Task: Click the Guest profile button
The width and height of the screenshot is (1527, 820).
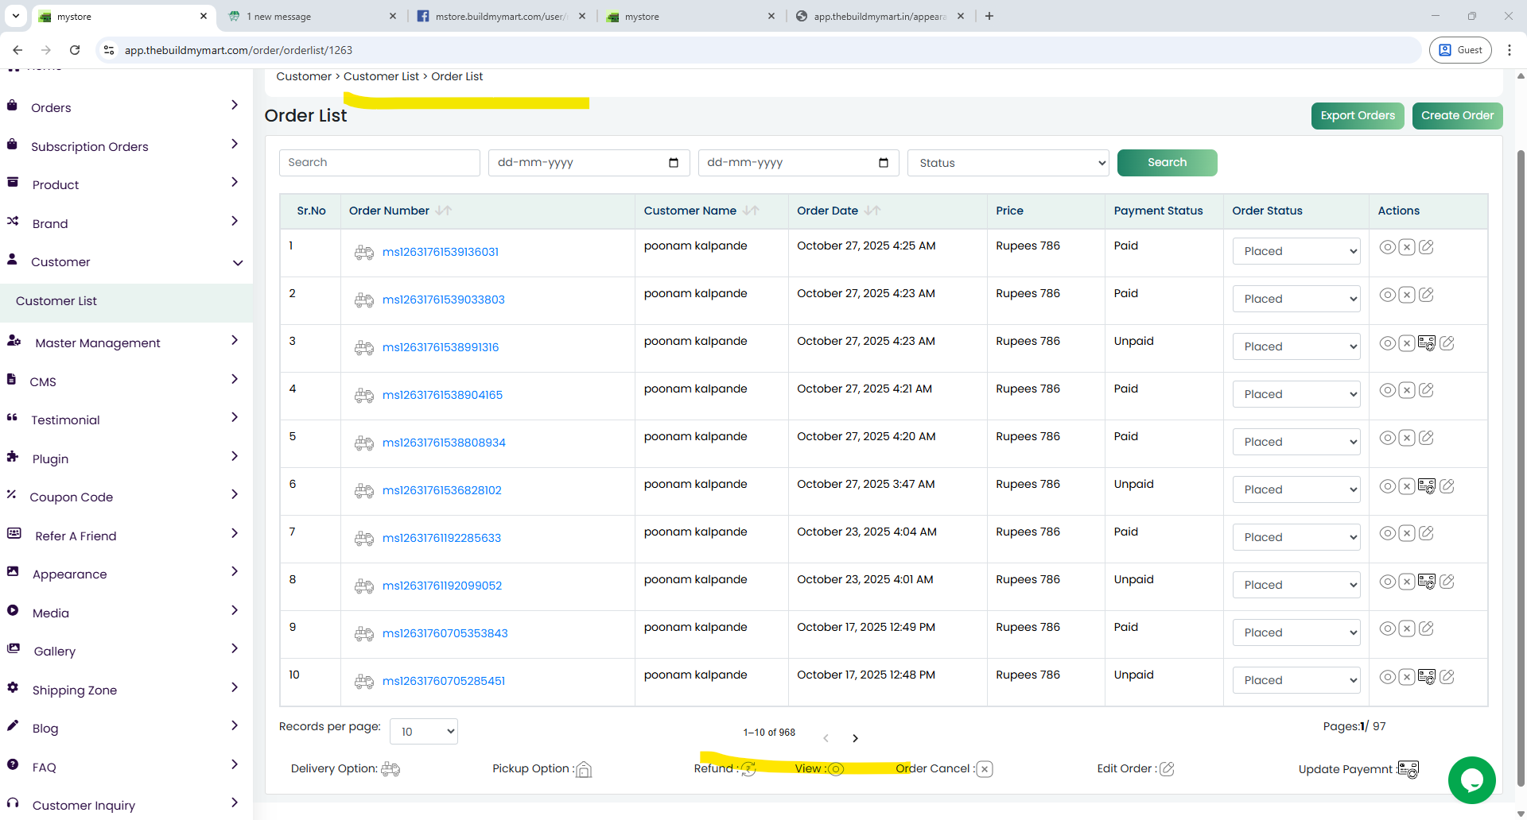Action: [1460, 50]
